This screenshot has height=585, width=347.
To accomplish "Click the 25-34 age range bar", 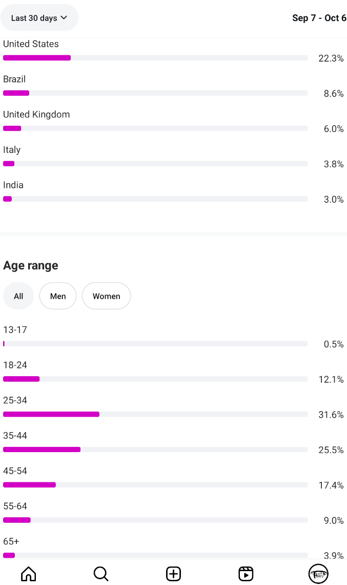I will [x=155, y=414].
